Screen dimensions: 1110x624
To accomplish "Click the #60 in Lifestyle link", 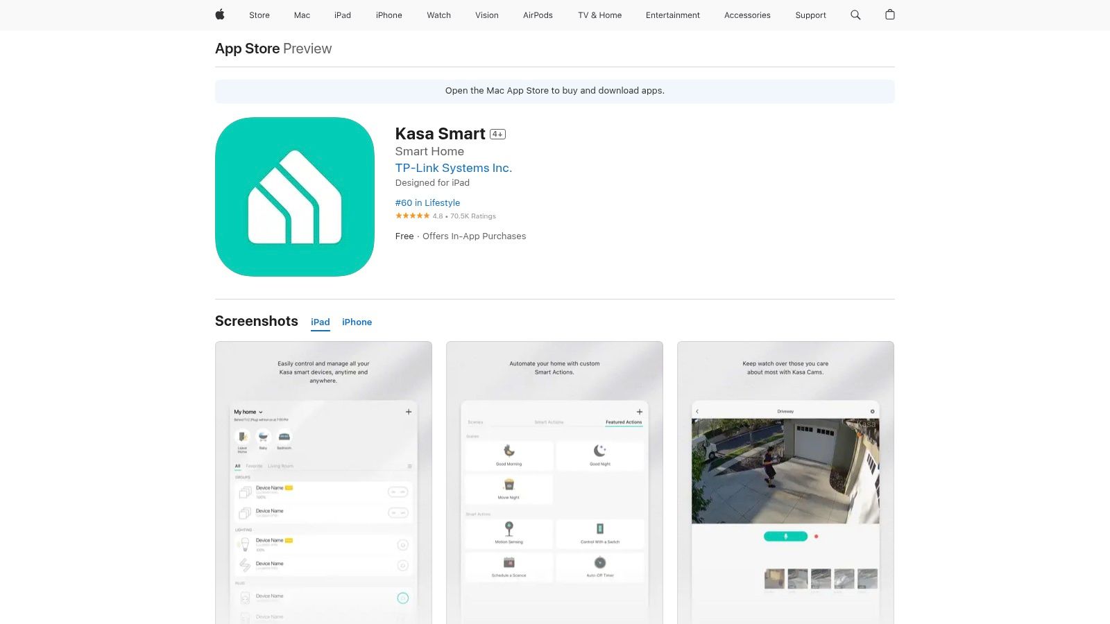I will click(x=427, y=202).
